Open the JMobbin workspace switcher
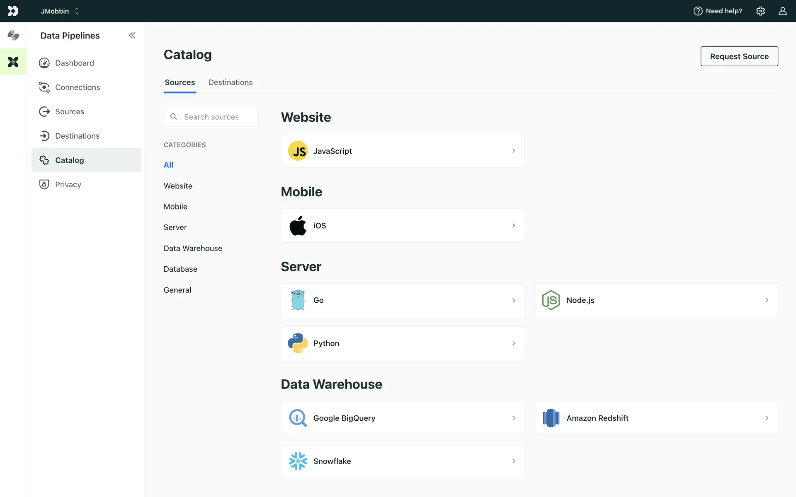The height and width of the screenshot is (497, 796). tap(60, 11)
